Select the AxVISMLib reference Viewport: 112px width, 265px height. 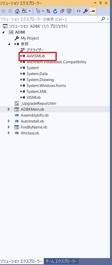tap(36, 56)
